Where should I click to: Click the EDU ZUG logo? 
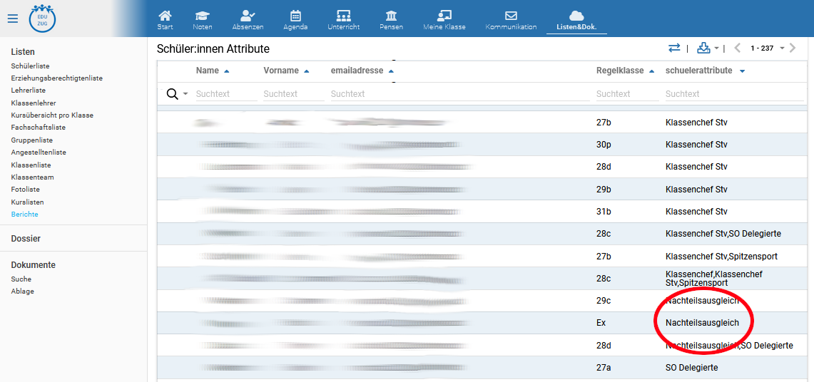42,19
